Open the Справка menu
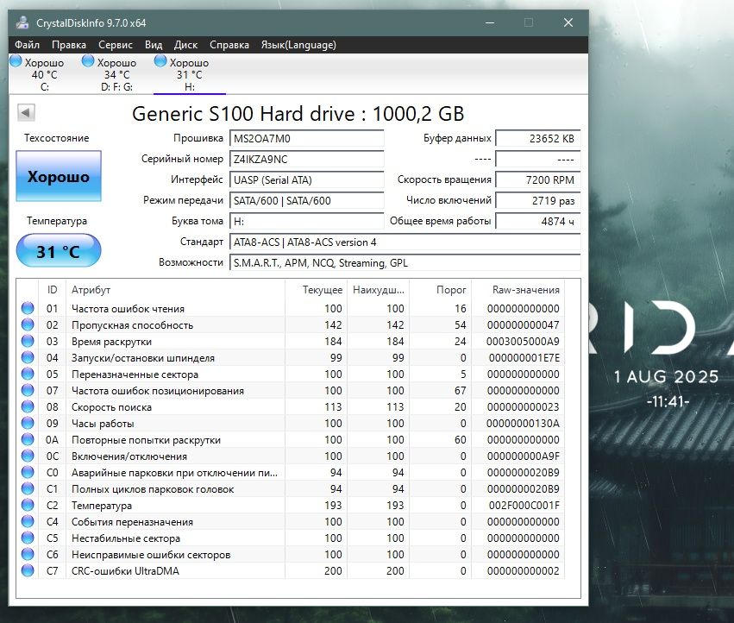Viewport: 734px width, 623px height. pyautogui.click(x=229, y=45)
